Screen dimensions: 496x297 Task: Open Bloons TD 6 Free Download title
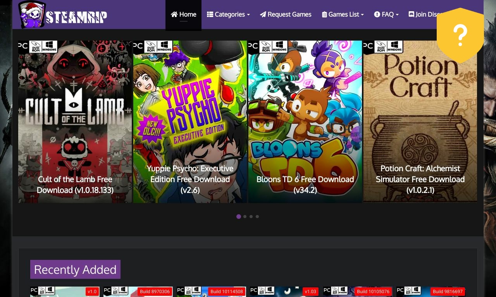[305, 184]
